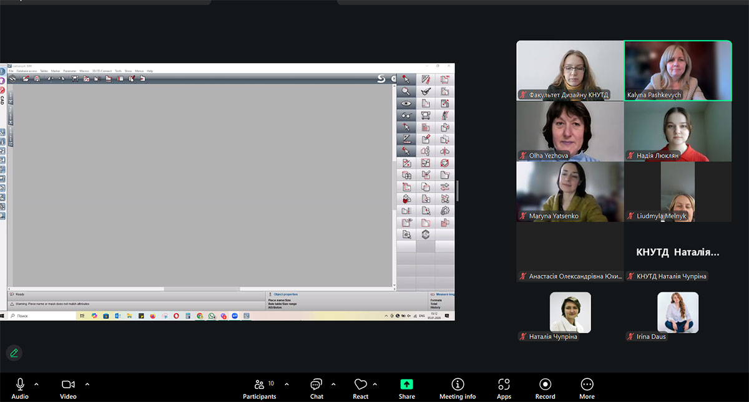The height and width of the screenshot is (402, 749).
Task: Click the glasses icon in the toolbox
Action: [x=406, y=115]
